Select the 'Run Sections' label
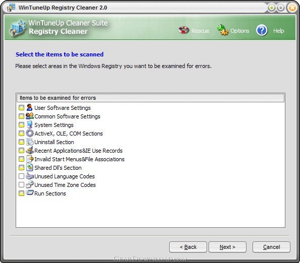The width and height of the screenshot is (300, 263). [x=50, y=193]
